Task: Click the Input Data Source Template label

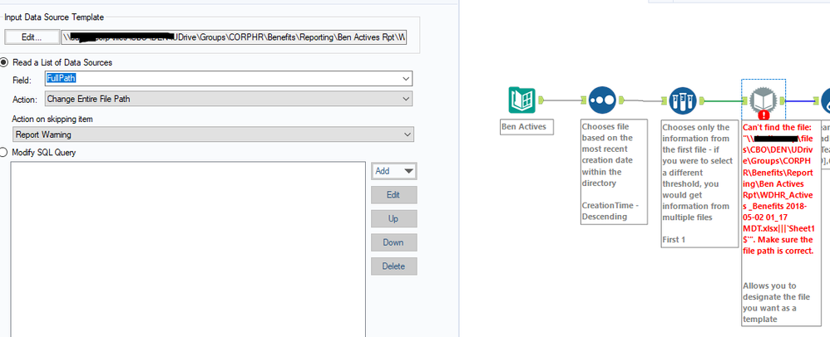Action: (x=55, y=17)
